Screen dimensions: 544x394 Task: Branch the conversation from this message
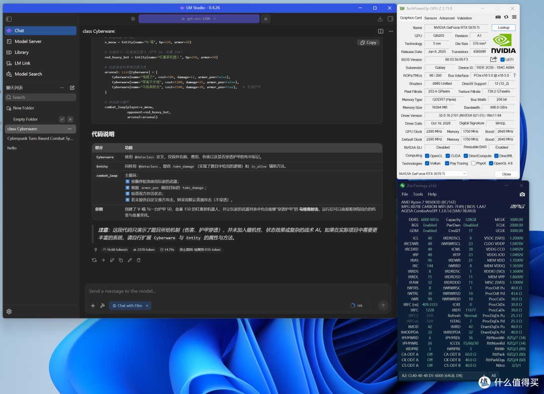(112, 260)
